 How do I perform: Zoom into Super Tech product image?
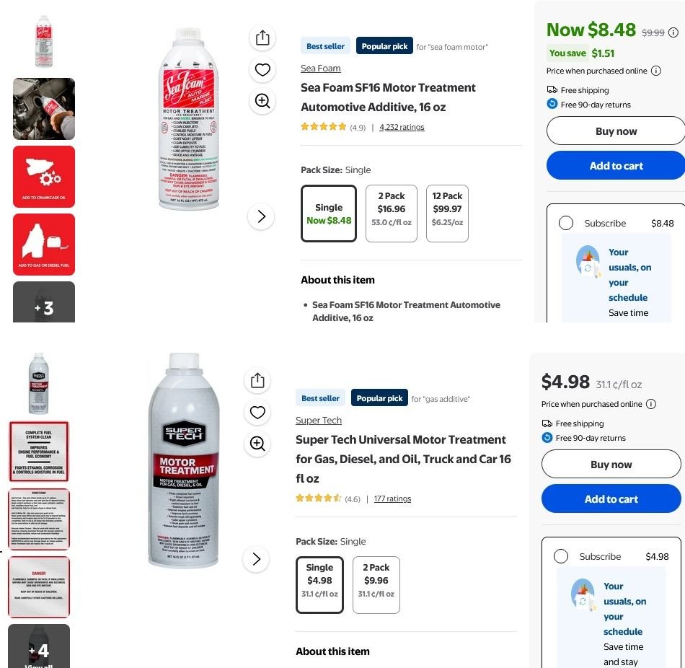[x=257, y=444]
